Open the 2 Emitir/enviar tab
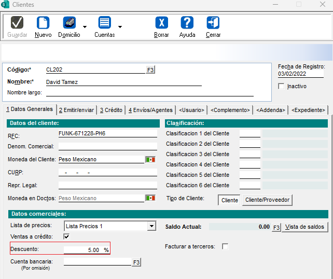 pyautogui.click(x=76, y=110)
